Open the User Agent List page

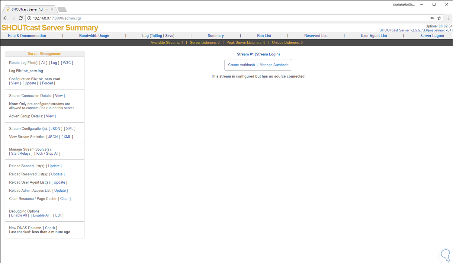click(374, 36)
